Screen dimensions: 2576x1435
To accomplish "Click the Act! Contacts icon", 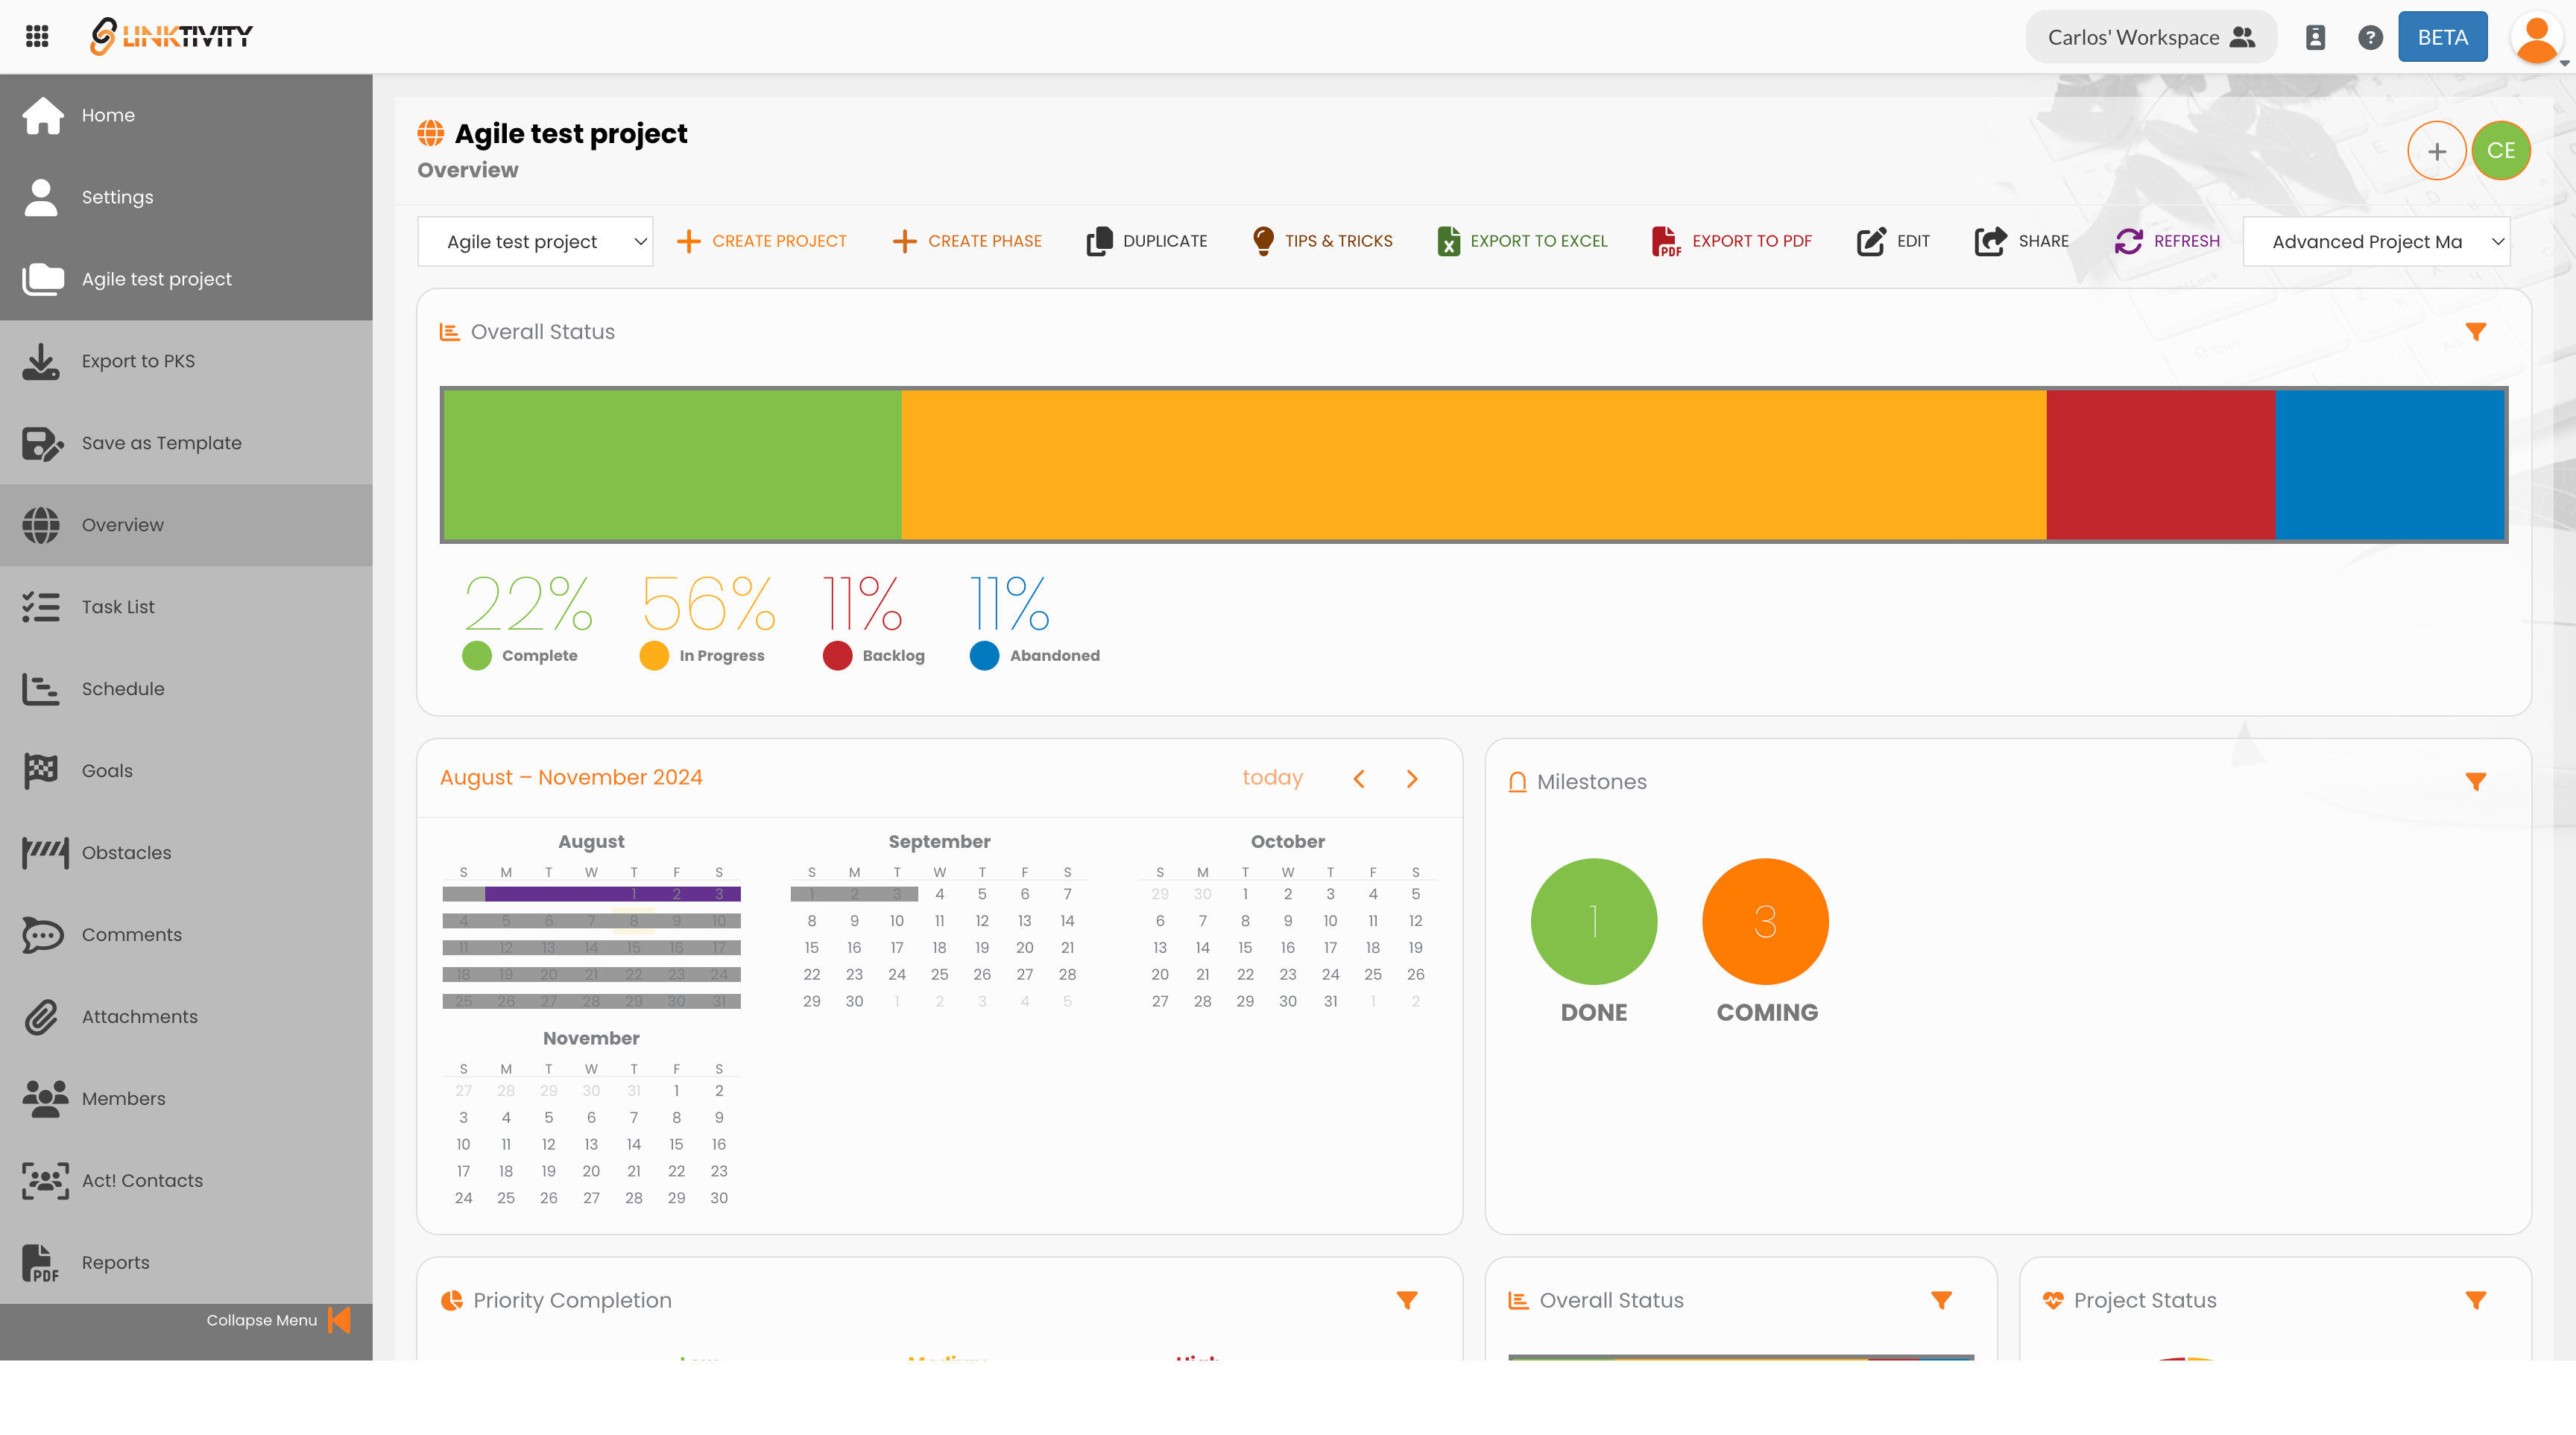I will click(45, 1180).
